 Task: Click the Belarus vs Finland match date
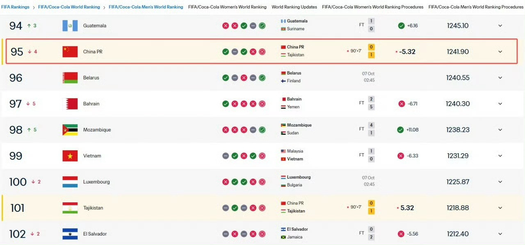368,77
